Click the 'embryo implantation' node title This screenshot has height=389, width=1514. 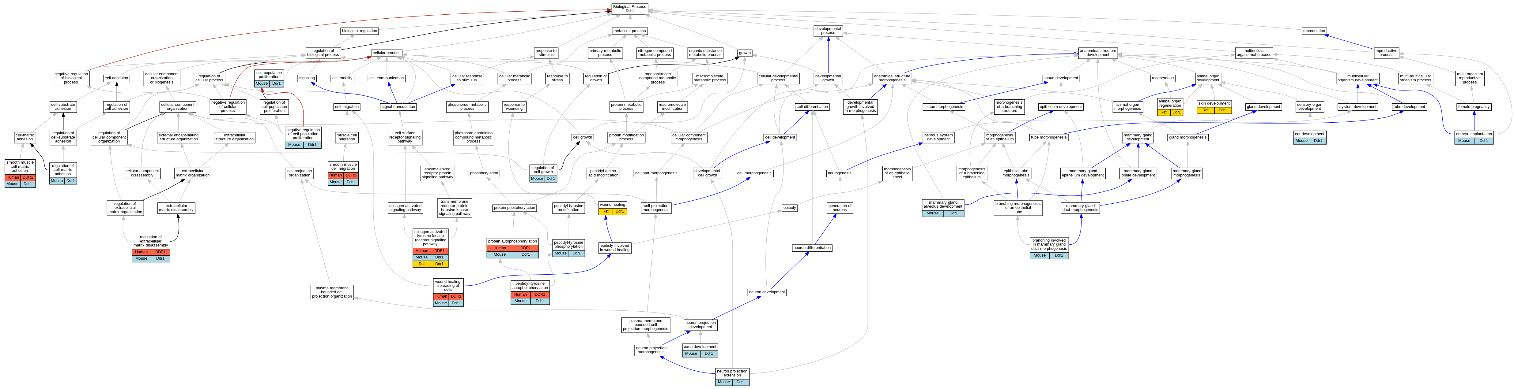[x=1474, y=134]
